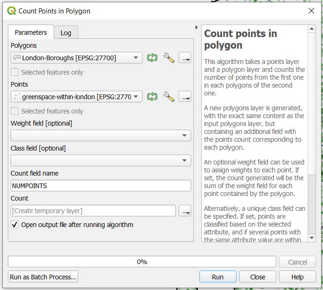The width and height of the screenshot is (323, 290).
Task: Open the greenspace-within-london Points dropdown
Action: (x=76, y=96)
